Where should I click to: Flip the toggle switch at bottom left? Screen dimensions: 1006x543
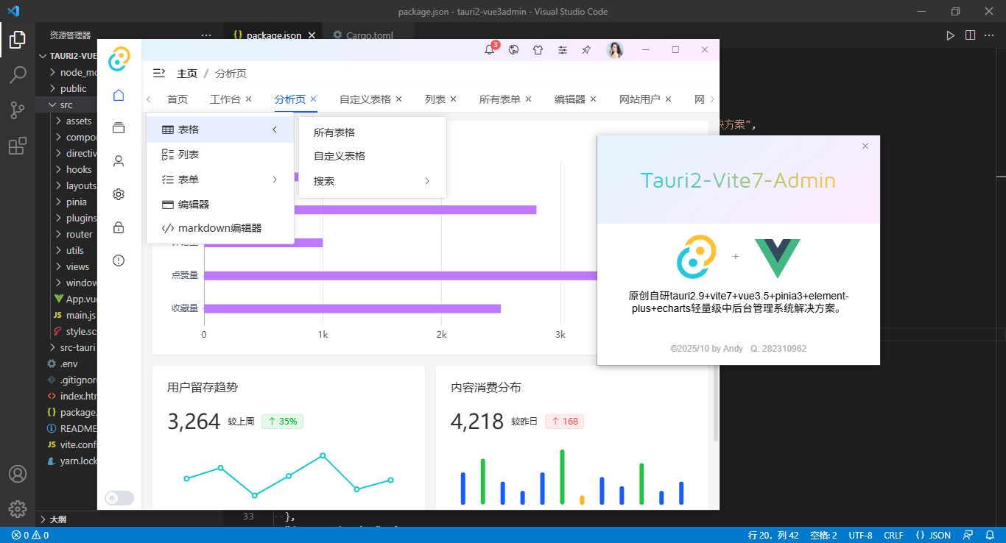click(119, 497)
